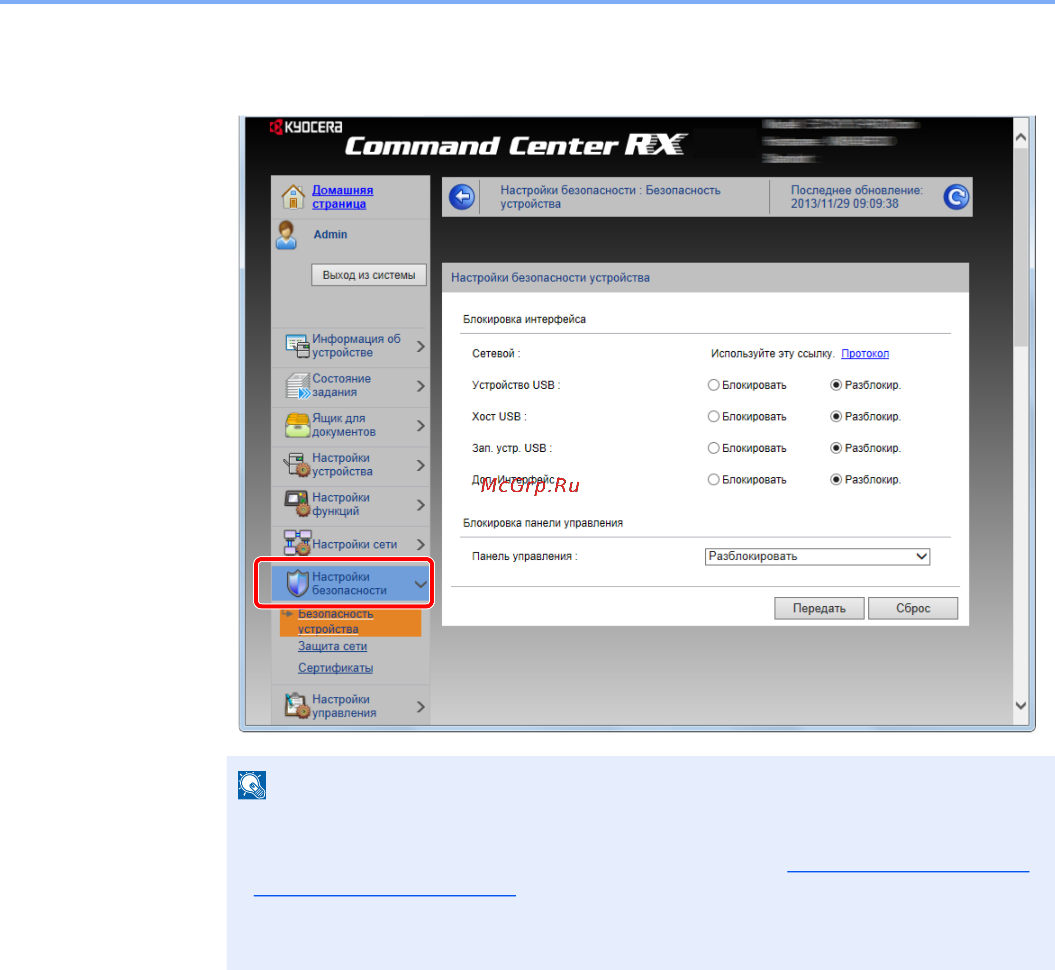Click scrollbar up arrow
The image size is (1055, 970).
1020,138
